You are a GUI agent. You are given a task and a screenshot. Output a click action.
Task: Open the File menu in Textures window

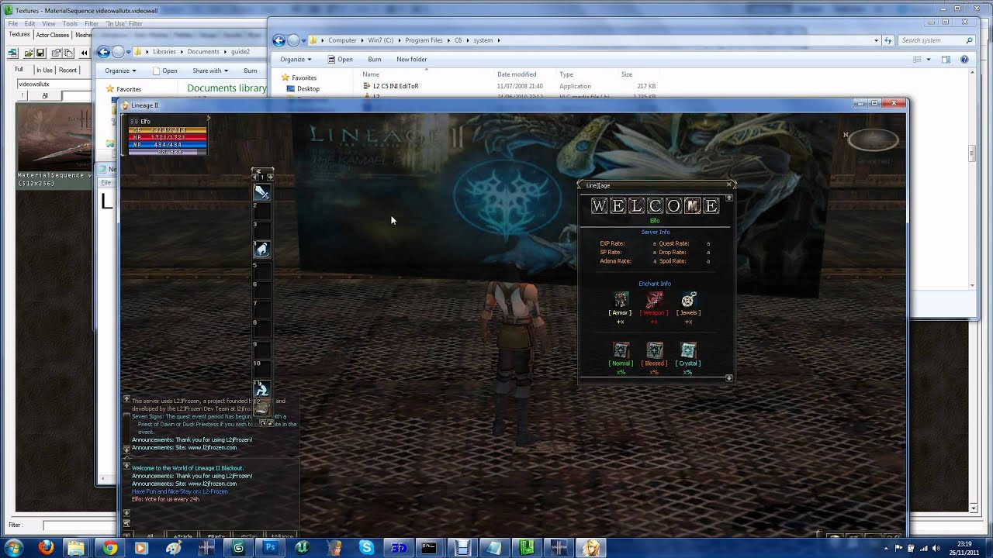(x=12, y=24)
